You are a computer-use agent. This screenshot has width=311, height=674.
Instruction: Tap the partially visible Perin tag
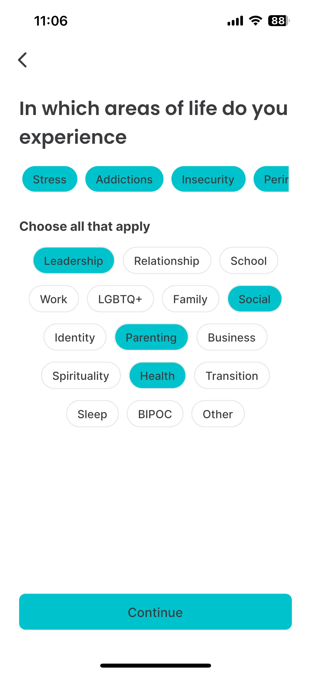(271, 179)
